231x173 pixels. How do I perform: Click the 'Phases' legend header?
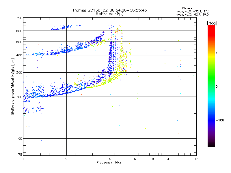187,8
